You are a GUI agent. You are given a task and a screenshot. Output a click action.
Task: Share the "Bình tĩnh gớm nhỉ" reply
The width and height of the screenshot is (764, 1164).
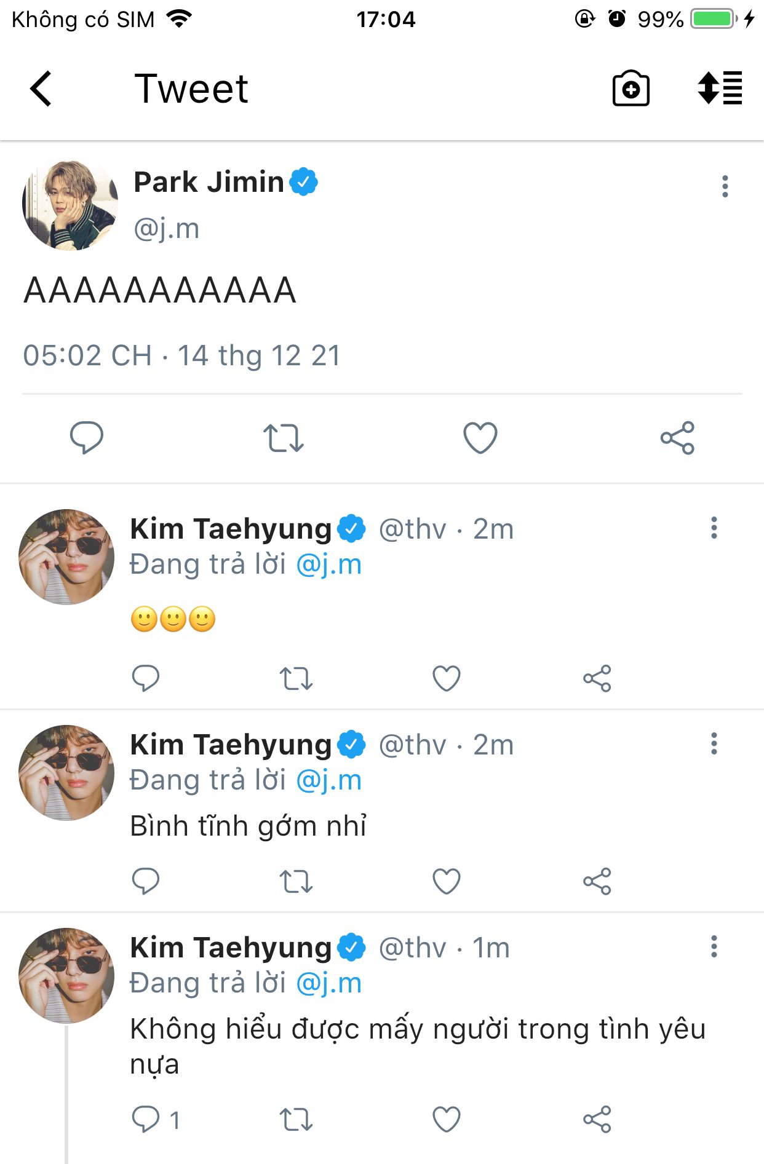[597, 882]
